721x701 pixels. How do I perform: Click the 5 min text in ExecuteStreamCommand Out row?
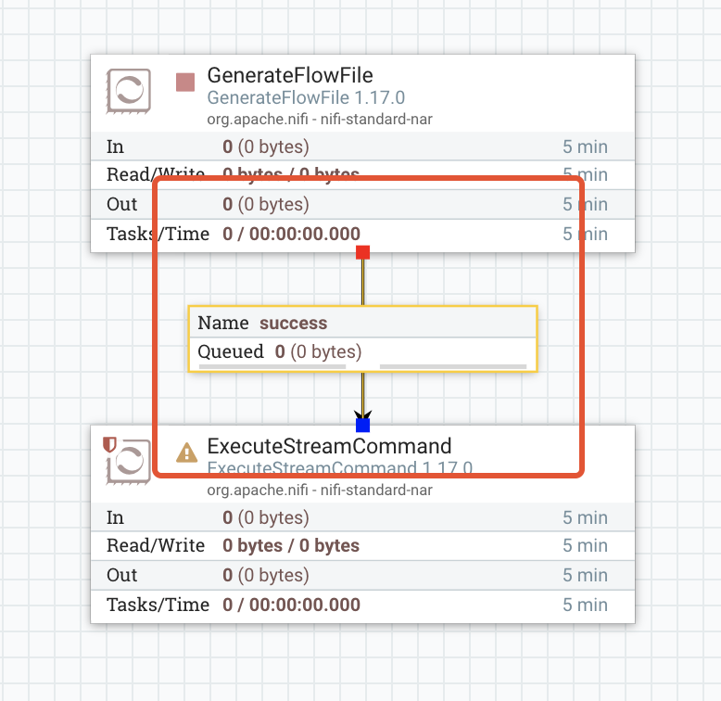pyautogui.click(x=585, y=575)
